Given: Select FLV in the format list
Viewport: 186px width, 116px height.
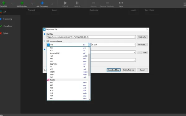Looking at the screenshot, I should pos(68,51).
